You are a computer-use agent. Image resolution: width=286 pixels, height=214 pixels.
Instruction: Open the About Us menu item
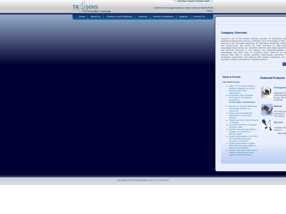point(95,16)
